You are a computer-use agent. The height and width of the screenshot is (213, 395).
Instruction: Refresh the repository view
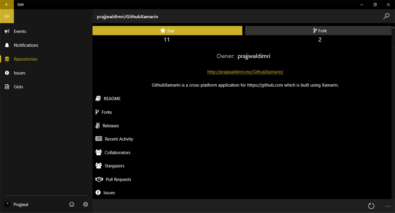[372, 206]
